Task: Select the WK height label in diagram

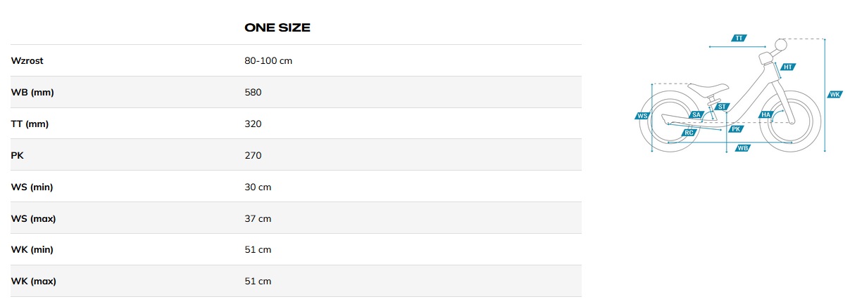Action: (835, 95)
